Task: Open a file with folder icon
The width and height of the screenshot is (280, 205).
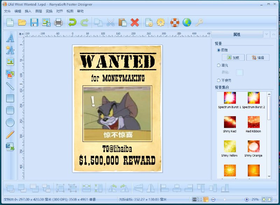Action: tap(22, 22)
